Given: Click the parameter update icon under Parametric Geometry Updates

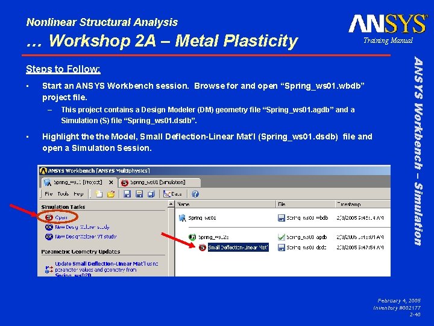Looking at the screenshot, I should pyautogui.click(x=49, y=269).
